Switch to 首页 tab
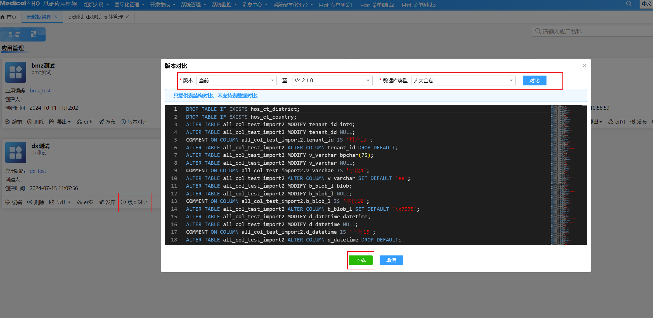 click(x=9, y=17)
